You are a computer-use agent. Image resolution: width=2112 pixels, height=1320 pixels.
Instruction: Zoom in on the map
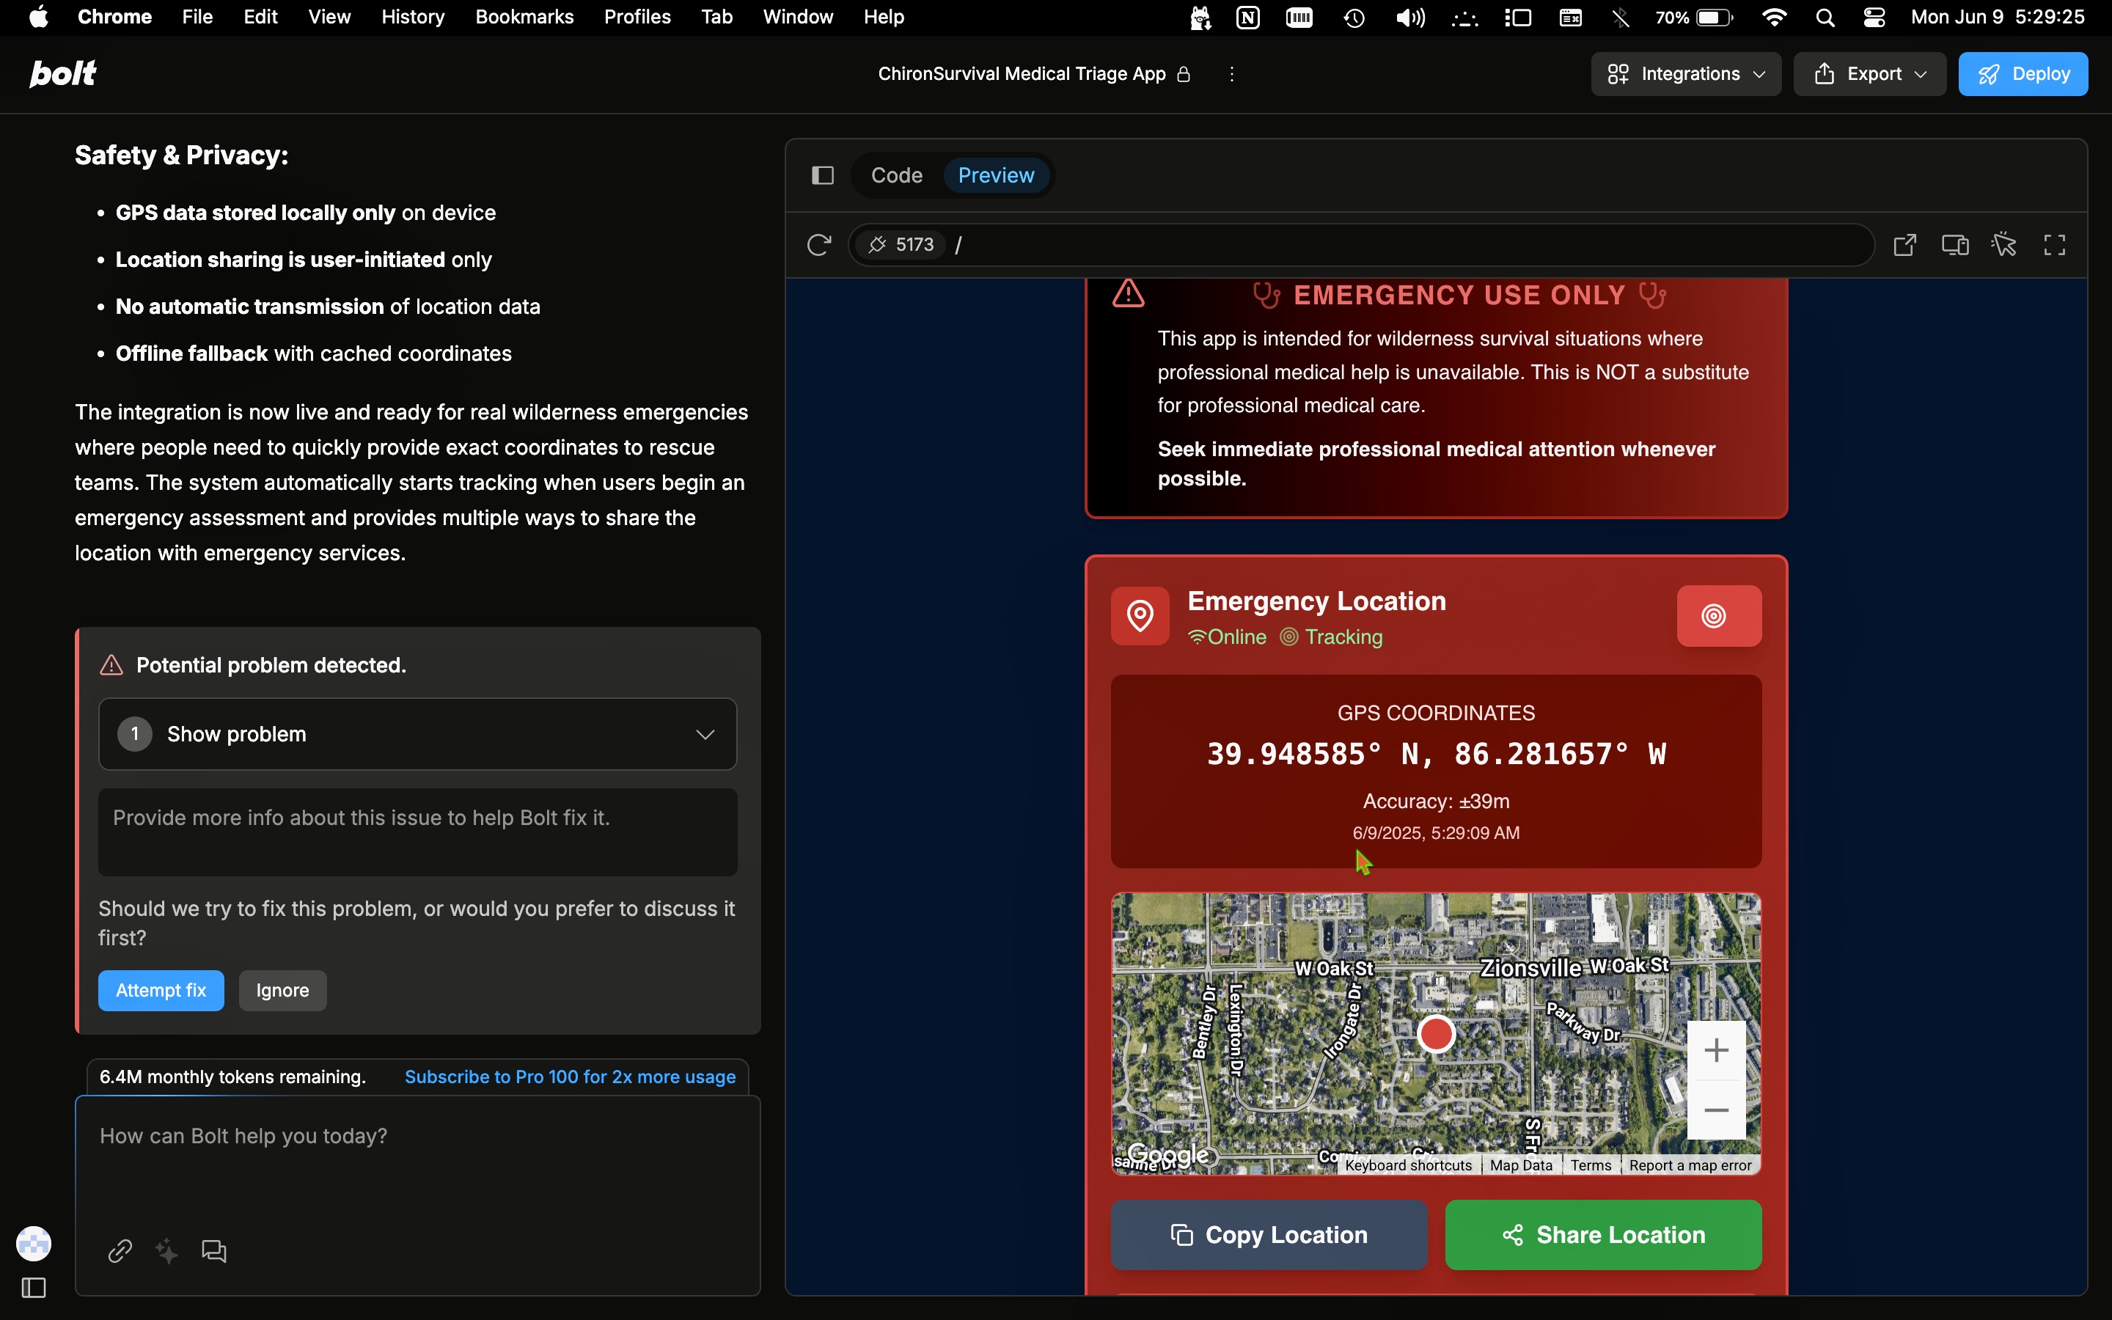[1716, 1050]
